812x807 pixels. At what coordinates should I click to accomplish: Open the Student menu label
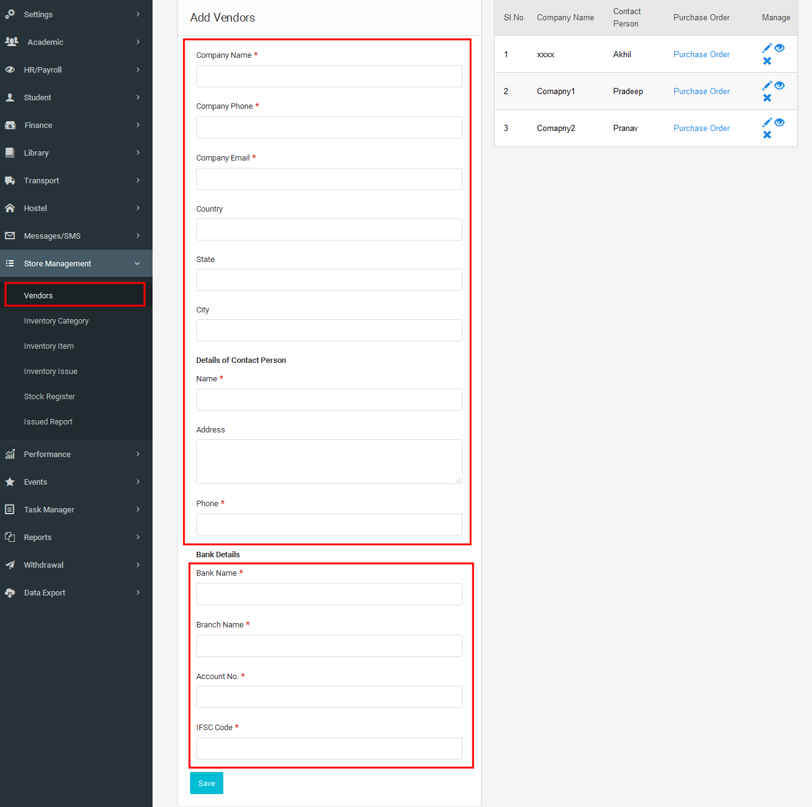pos(38,97)
